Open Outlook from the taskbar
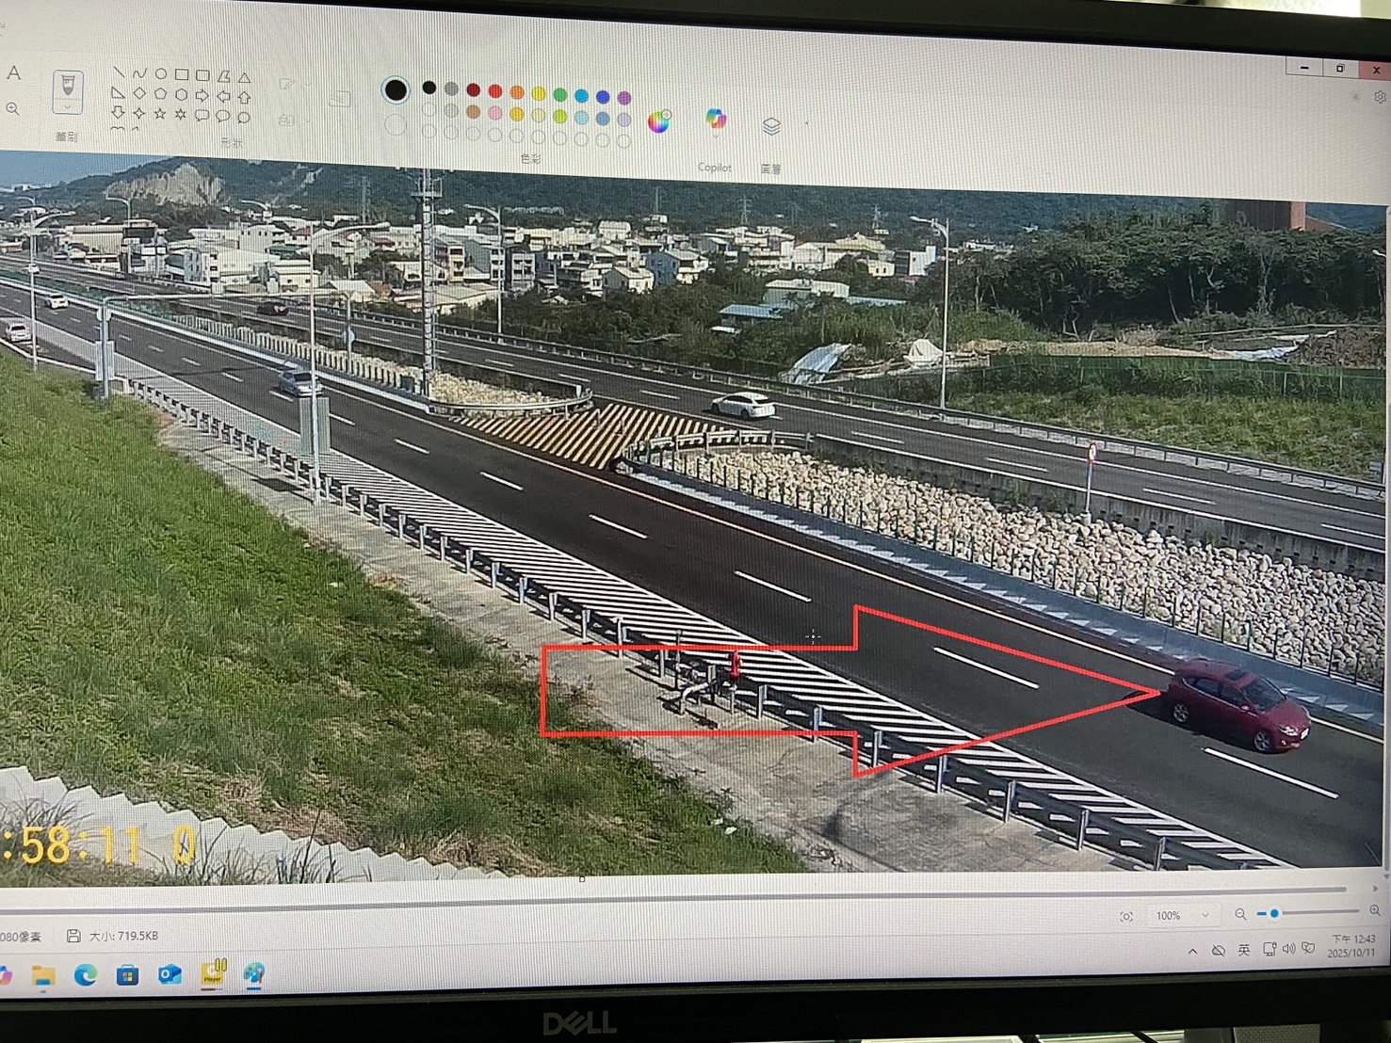Image resolution: width=1391 pixels, height=1043 pixels. [170, 974]
